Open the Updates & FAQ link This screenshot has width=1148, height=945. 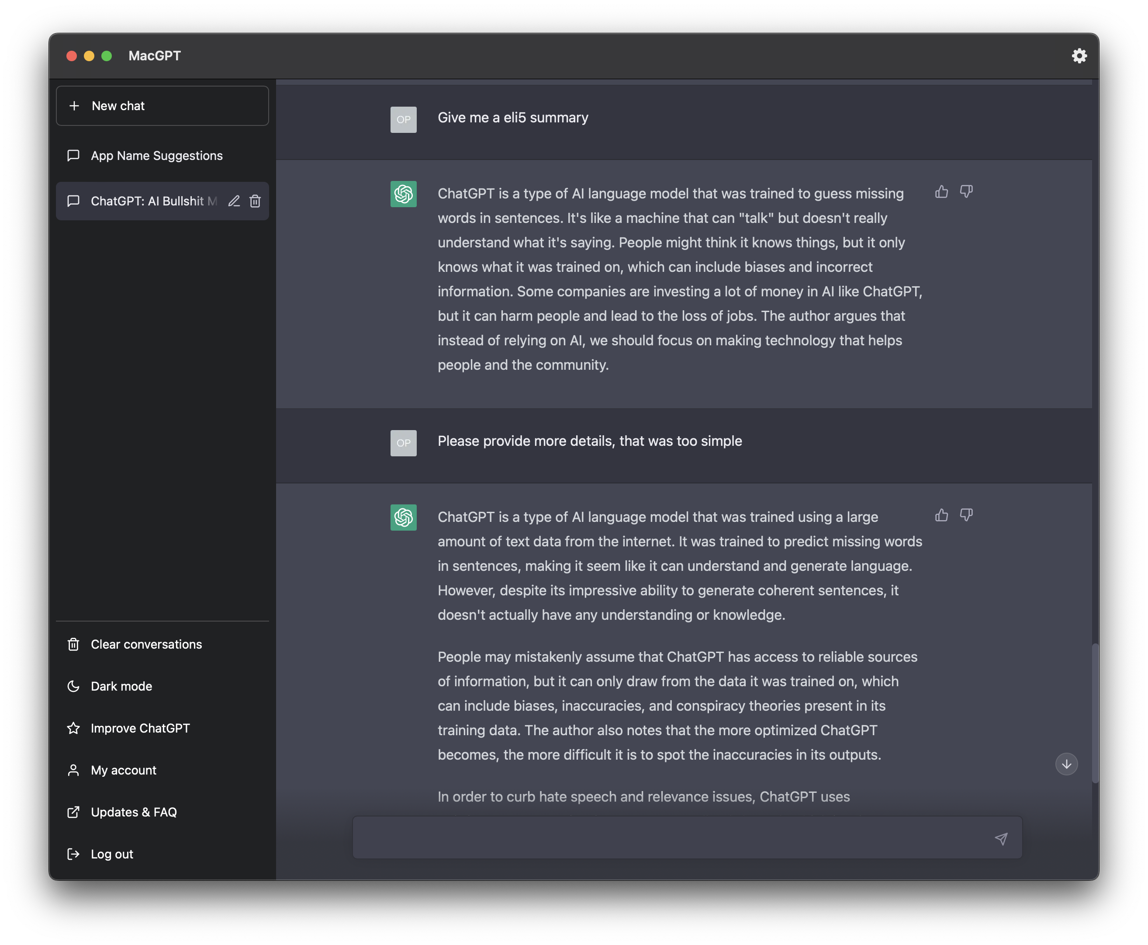pos(162,812)
